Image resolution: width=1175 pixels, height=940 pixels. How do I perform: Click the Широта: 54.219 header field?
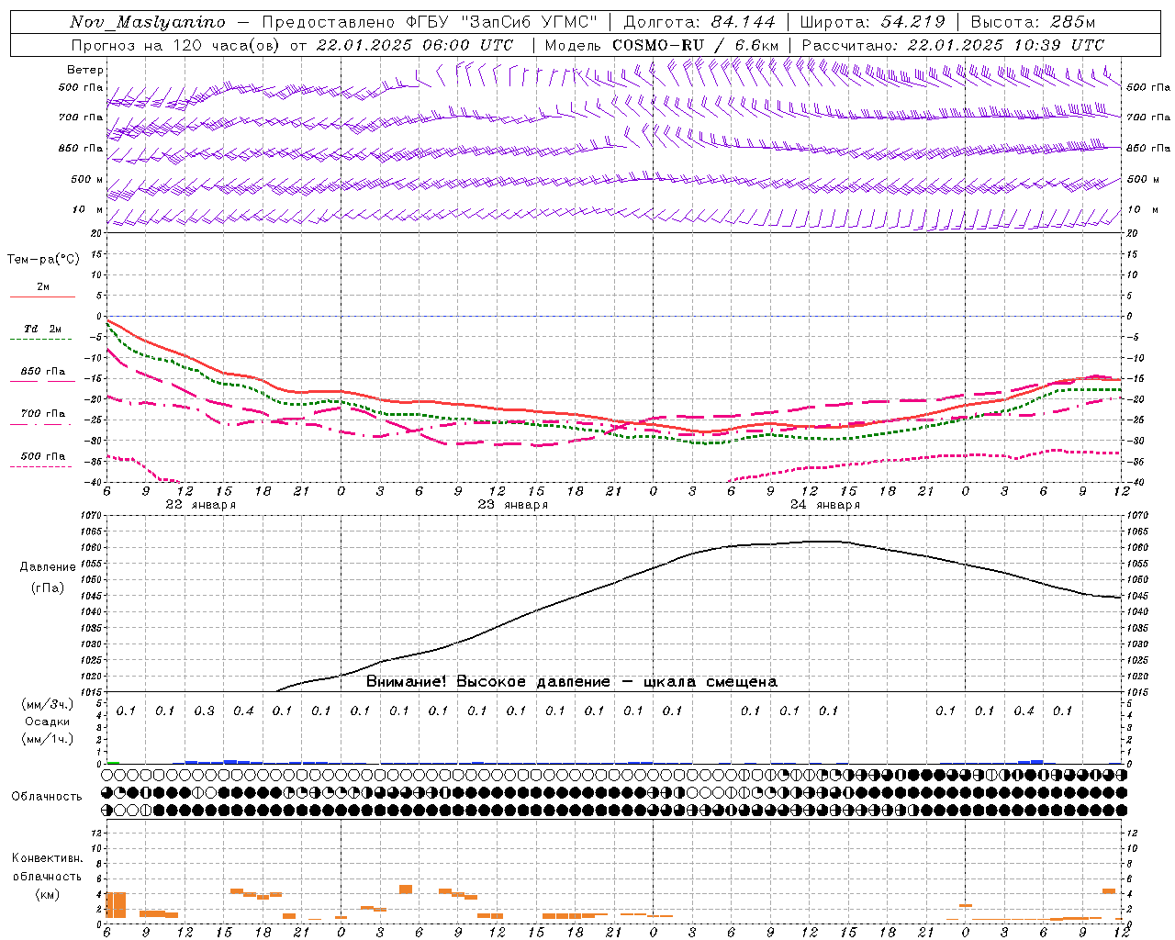point(872,22)
